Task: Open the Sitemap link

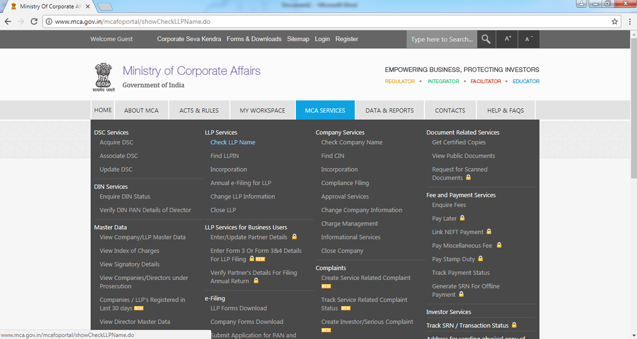Action: [x=298, y=39]
